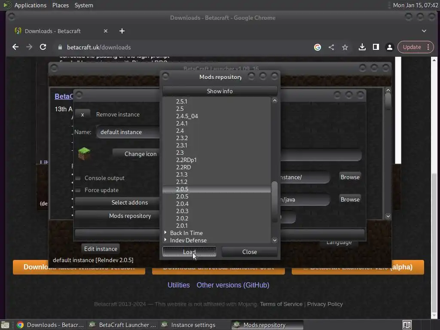Viewport: 440px width, 330px height.
Task: Reload the Betacraft page
Action: (x=43, y=47)
